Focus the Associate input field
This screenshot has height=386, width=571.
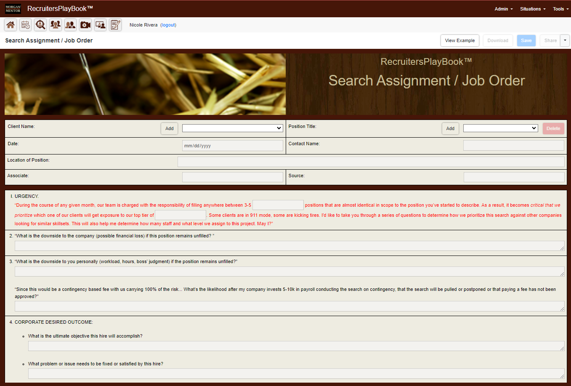point(233,177)
